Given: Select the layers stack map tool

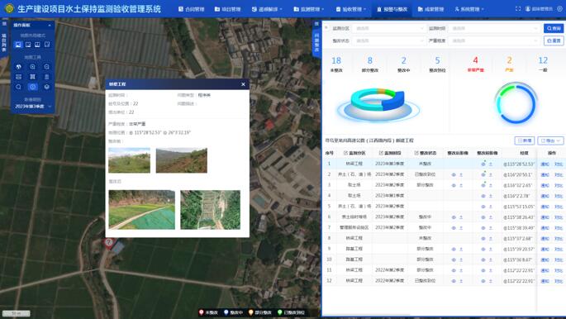Looking at the screenshot, I should click(47, 87).
